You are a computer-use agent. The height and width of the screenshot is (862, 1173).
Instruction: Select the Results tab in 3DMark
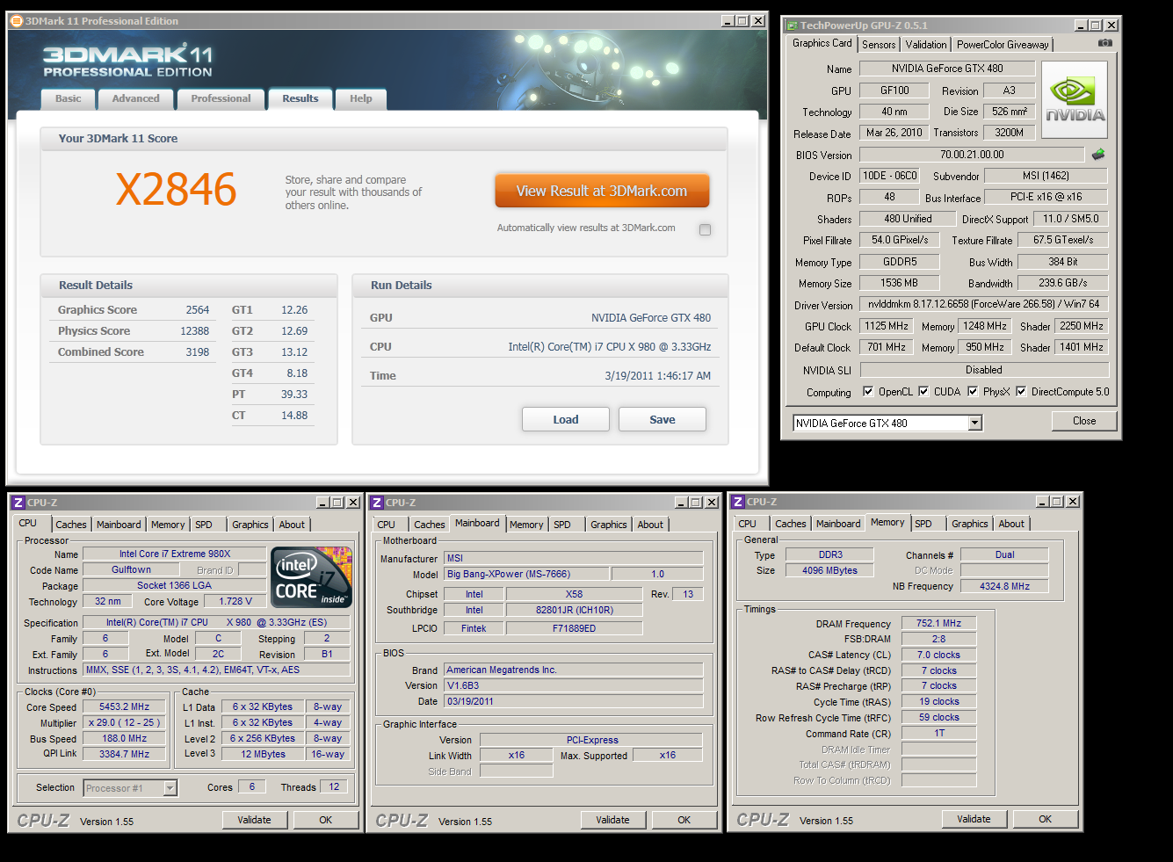(x=300, y=99)
